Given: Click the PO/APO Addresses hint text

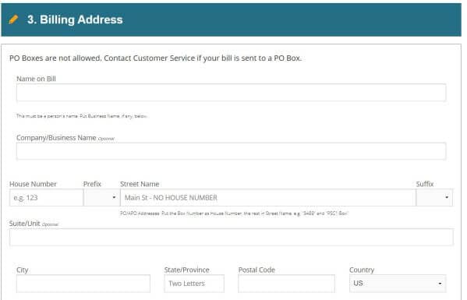Looking at the screenshot, I should click(234, 214).
